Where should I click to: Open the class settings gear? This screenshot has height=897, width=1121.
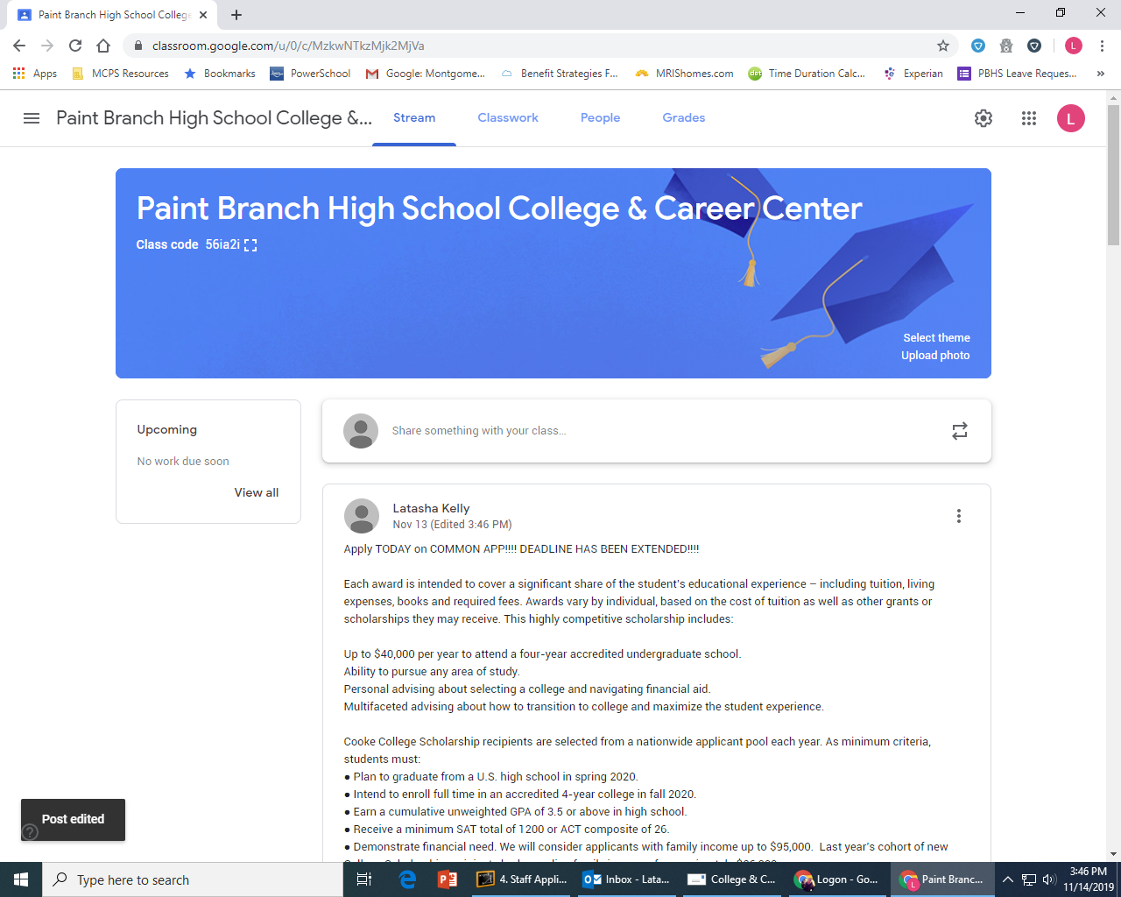click(983, 118)
